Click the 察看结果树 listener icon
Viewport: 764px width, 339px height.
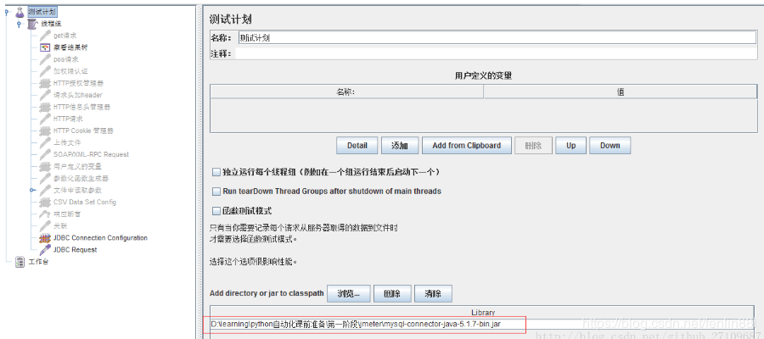(x=45, y=47)
